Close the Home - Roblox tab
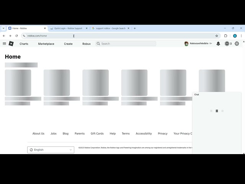This screenshot has height=184, width=245. pyautogui.click(x=45, y=28)
